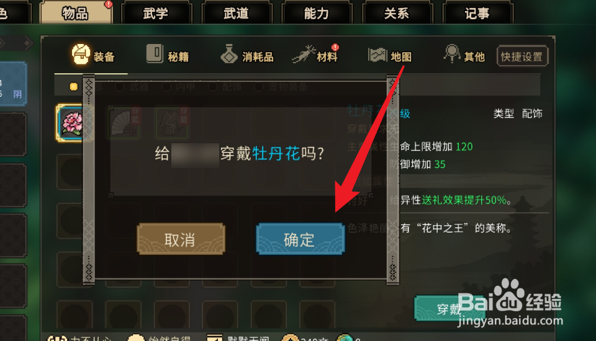Open the 能力 abilities tab

[x=316, y=13]
